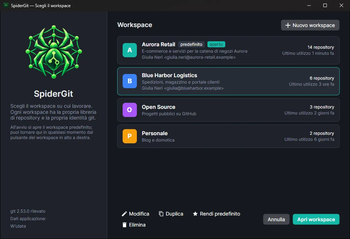Select the Personale workspace name
The width and height of the screenshot is (350, 239).
155,133
